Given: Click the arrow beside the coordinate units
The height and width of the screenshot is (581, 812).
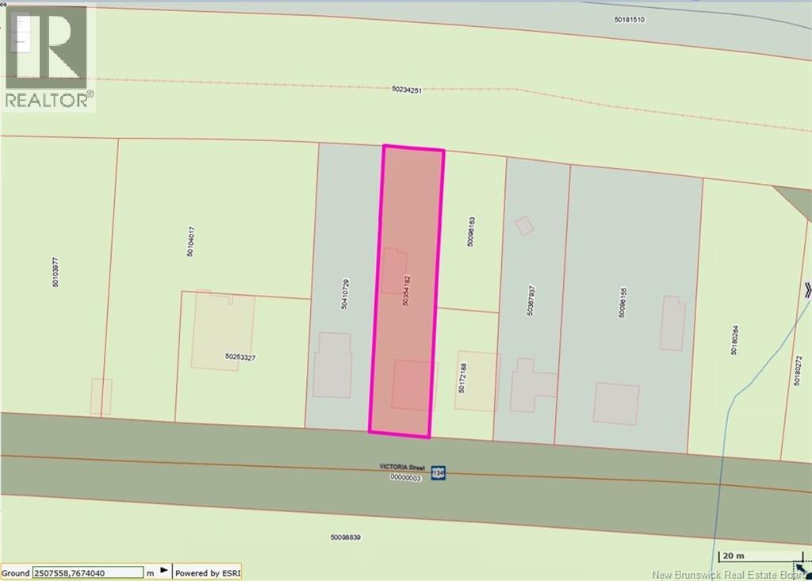Looking at the screenshot, I should pyautogui.click(x=164, y=571).
